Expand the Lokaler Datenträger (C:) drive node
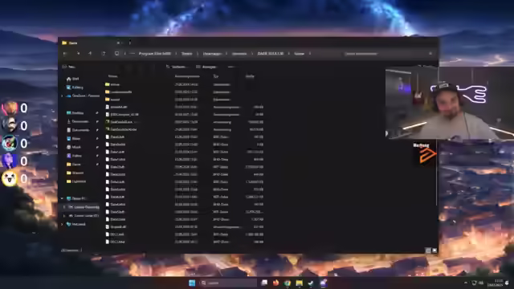Screen dimensions: 514x289 pyautogui.click(x=64, y=207)
